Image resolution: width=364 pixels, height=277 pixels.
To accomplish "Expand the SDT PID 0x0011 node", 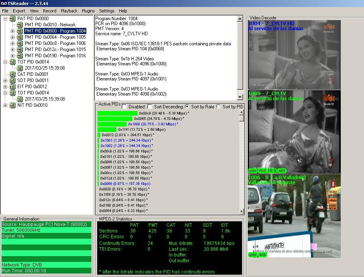I will (x=5, y=80).
